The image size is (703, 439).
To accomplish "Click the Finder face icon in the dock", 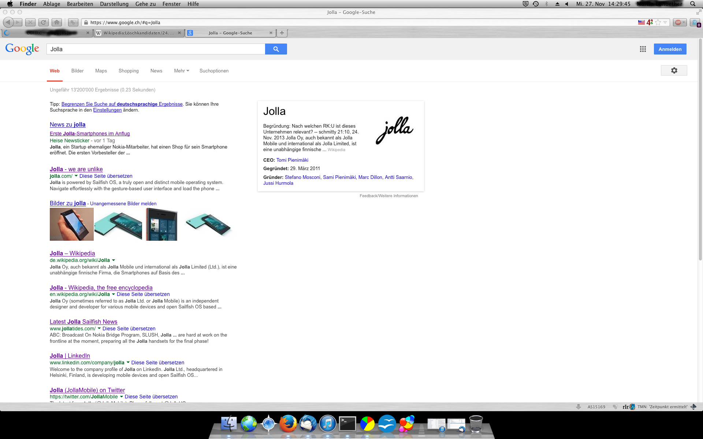I will tap(229, 424).
